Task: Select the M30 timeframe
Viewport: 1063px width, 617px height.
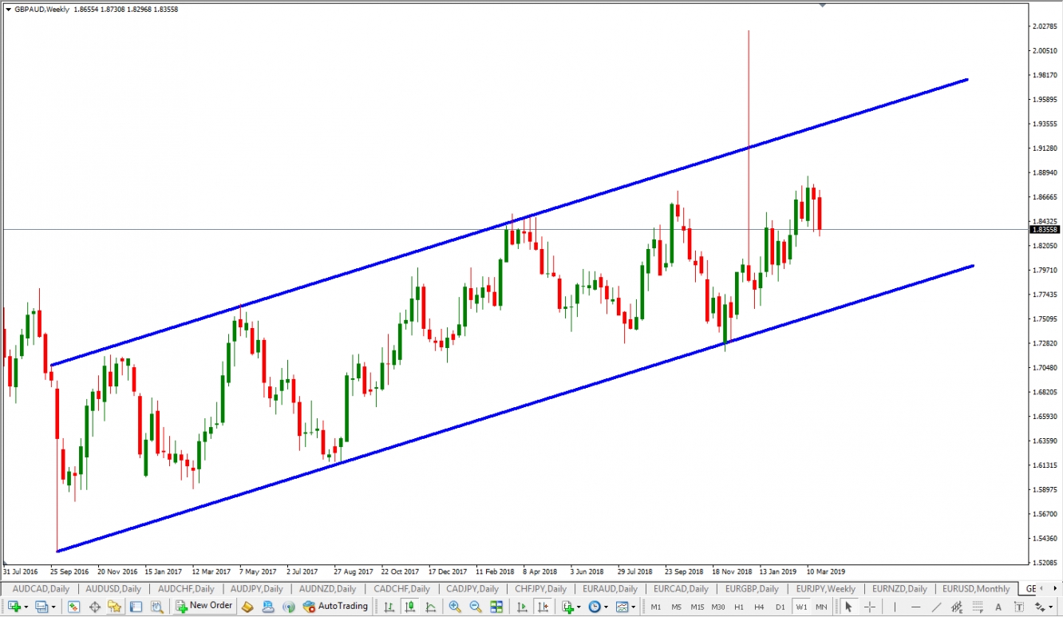Action: [x=717, y=607]
